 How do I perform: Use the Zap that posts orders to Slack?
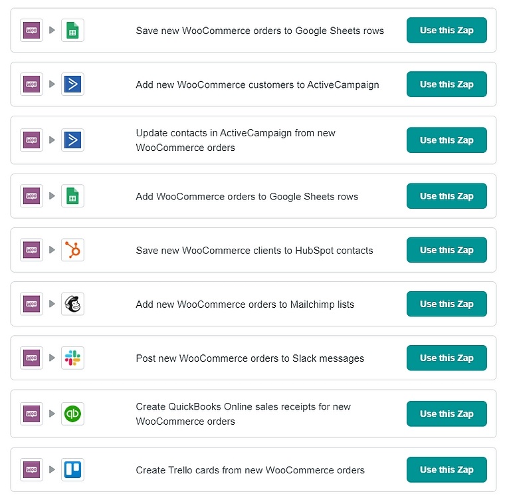tap(447, 358)
